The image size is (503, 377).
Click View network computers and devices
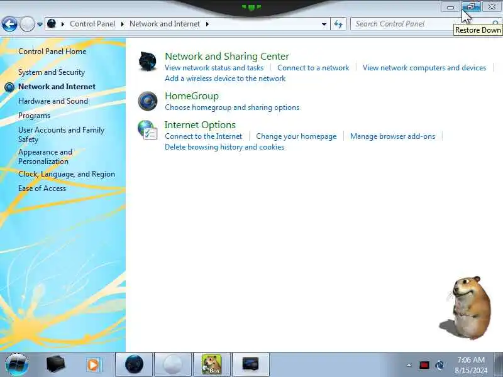coord(424,68)
